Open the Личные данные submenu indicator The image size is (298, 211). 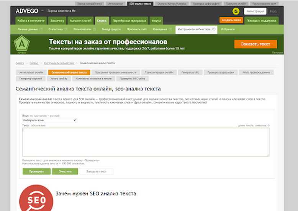pos(41,29)
